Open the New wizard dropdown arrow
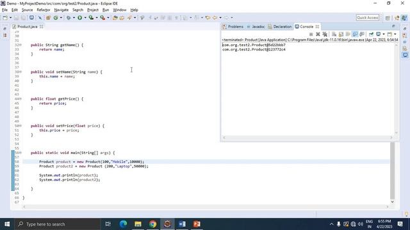The image size is (410, 230). 10,18
